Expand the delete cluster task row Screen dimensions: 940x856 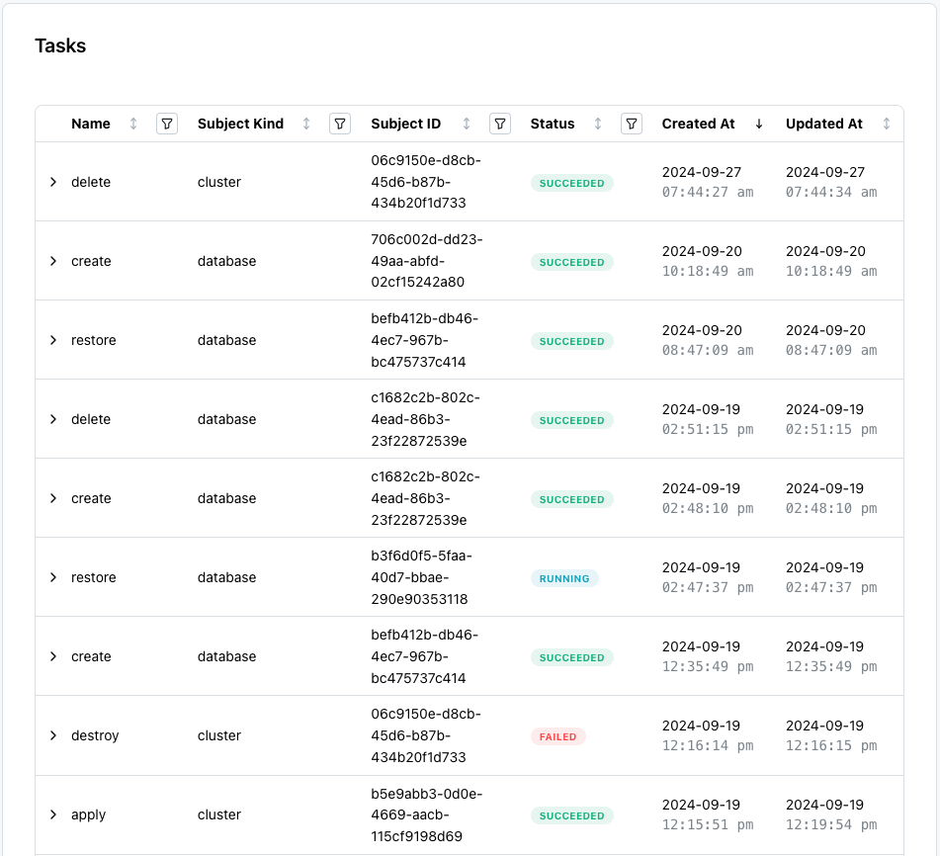click(x=53, y=182)
